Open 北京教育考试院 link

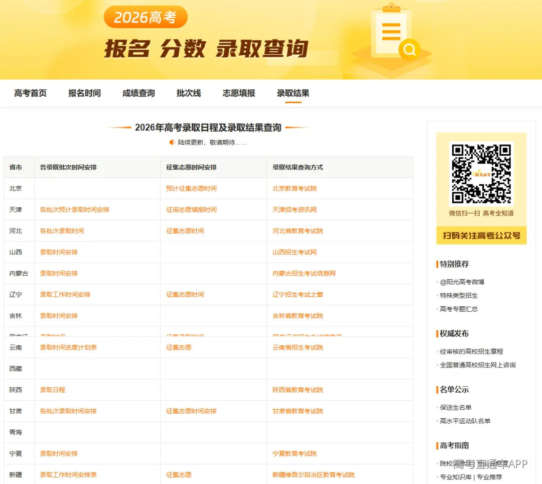[x=295, y=188]
